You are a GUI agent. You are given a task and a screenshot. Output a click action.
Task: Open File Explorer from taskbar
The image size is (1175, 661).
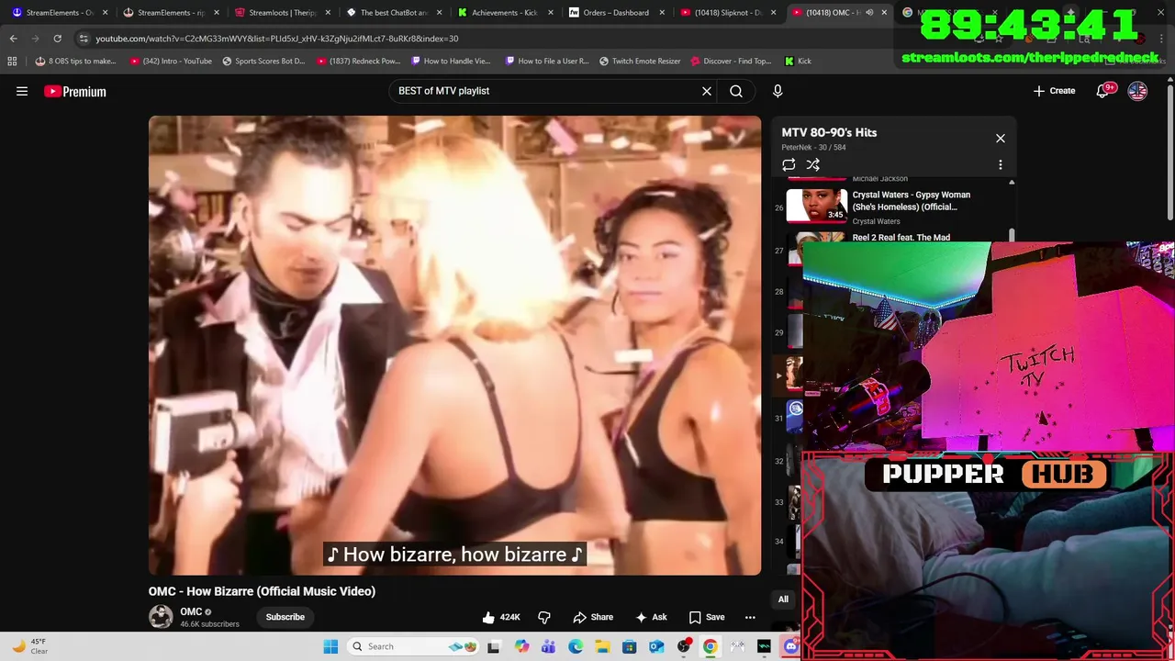click(x=602, y=646)
